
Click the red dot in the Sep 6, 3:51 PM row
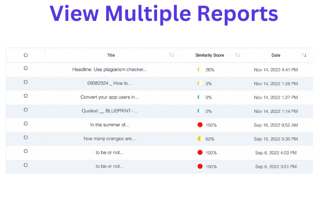(x=200, y=166)
